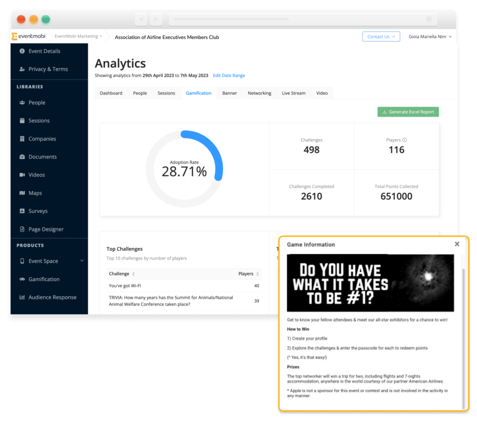Close the Game Information panel
Screen dimensions: 477x428
click(457, 244)
